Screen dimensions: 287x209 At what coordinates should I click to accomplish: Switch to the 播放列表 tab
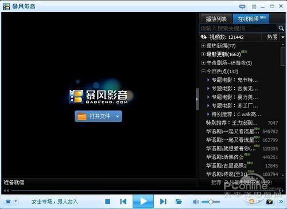click(216, 19)
